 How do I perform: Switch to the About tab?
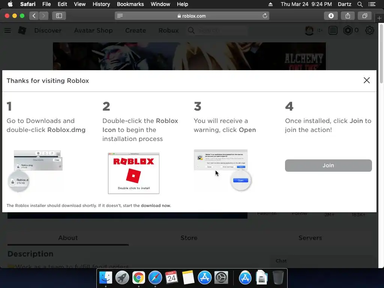pyautogui.click(x=68, y=238)
